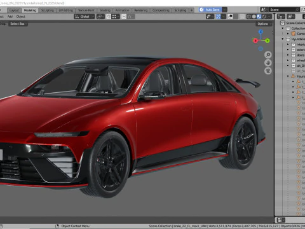The height and width of the screenshot is (229, 305).
Task: Expand the interior collection
Action: 288,45
